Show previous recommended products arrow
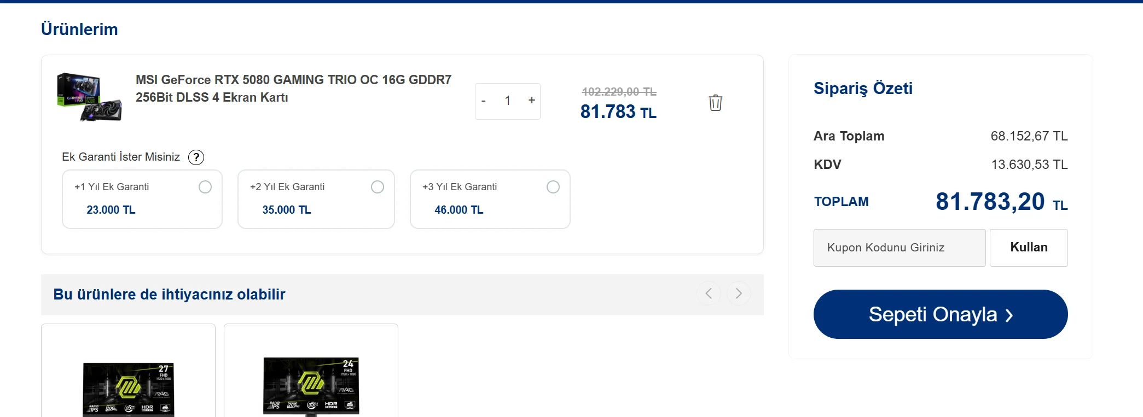 (x=709, y=293)
